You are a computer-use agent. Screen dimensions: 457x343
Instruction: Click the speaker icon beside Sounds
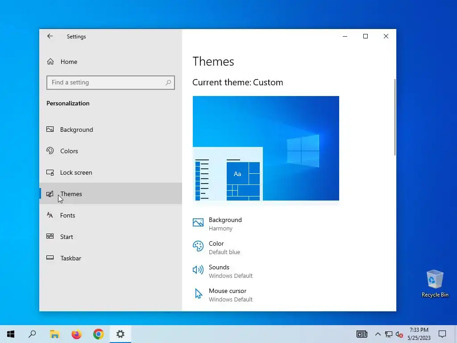198,270
